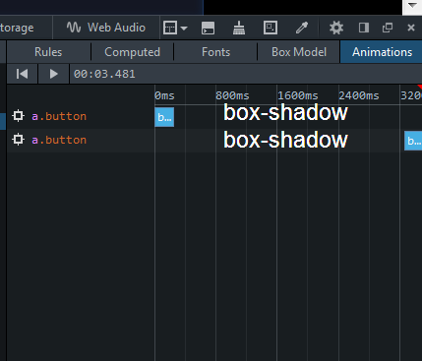Select node target icon of first a.button

click(x=18, y=116)
